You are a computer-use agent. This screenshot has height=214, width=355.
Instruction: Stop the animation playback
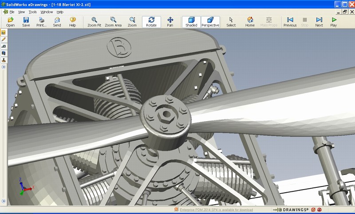click(305, 22)
